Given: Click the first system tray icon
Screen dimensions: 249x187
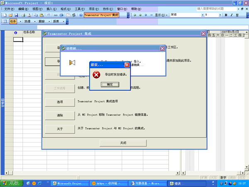Looking at the screenshot, I should pyautogui.click(x=222, y=183).
